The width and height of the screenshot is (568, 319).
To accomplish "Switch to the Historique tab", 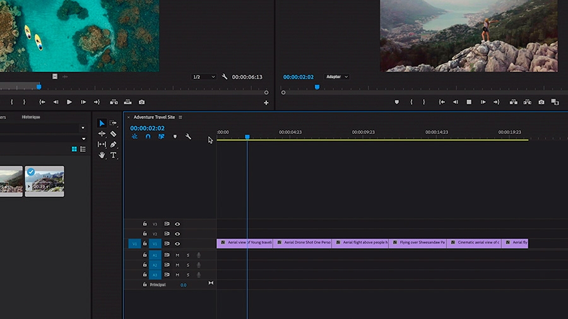I will coord(31,117).
